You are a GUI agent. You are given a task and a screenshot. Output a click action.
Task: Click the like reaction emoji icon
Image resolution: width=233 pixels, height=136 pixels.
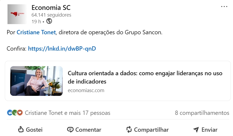(x=10, y=113)
